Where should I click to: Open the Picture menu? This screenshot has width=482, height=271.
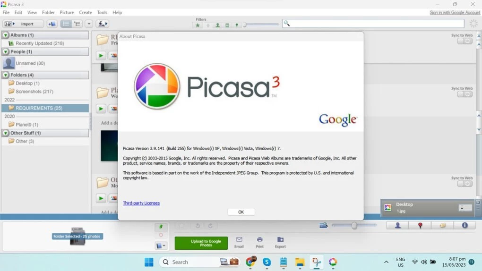(x=67, y=12)
